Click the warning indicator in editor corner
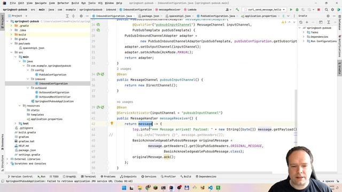 [284, 22]
